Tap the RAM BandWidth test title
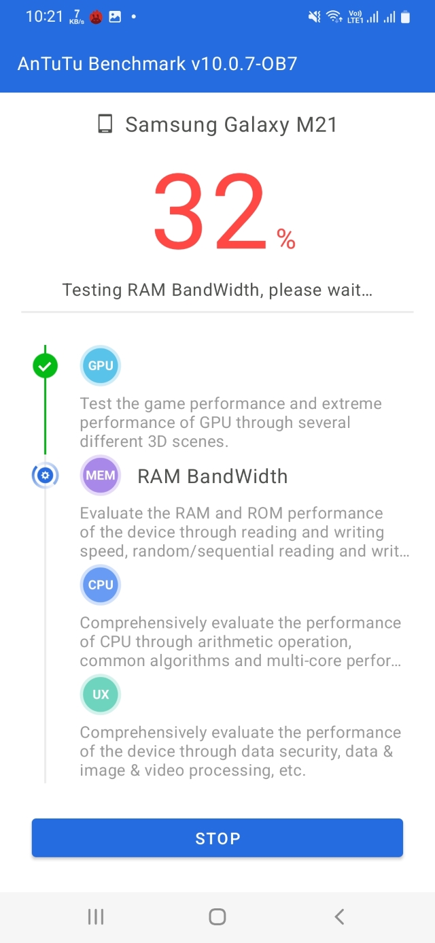The width and height of the screenshot is (435, 943). (x=212, y=476)
